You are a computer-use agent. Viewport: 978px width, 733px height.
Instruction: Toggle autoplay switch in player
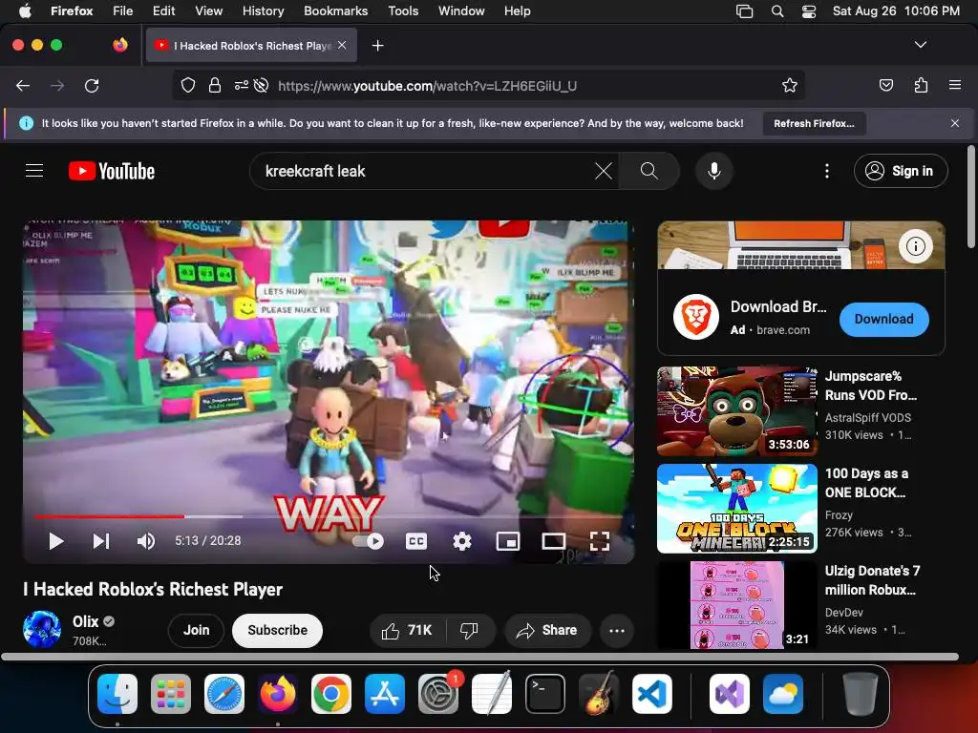click(x=368, y=541)
